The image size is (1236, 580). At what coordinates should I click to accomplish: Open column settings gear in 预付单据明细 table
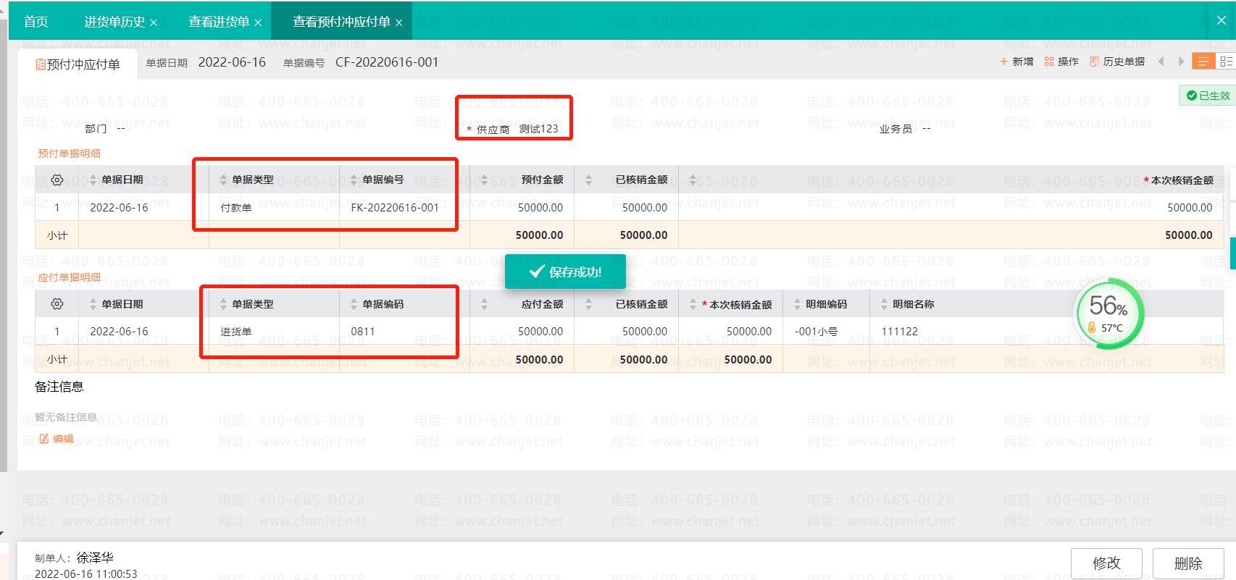tap(57, 180)
